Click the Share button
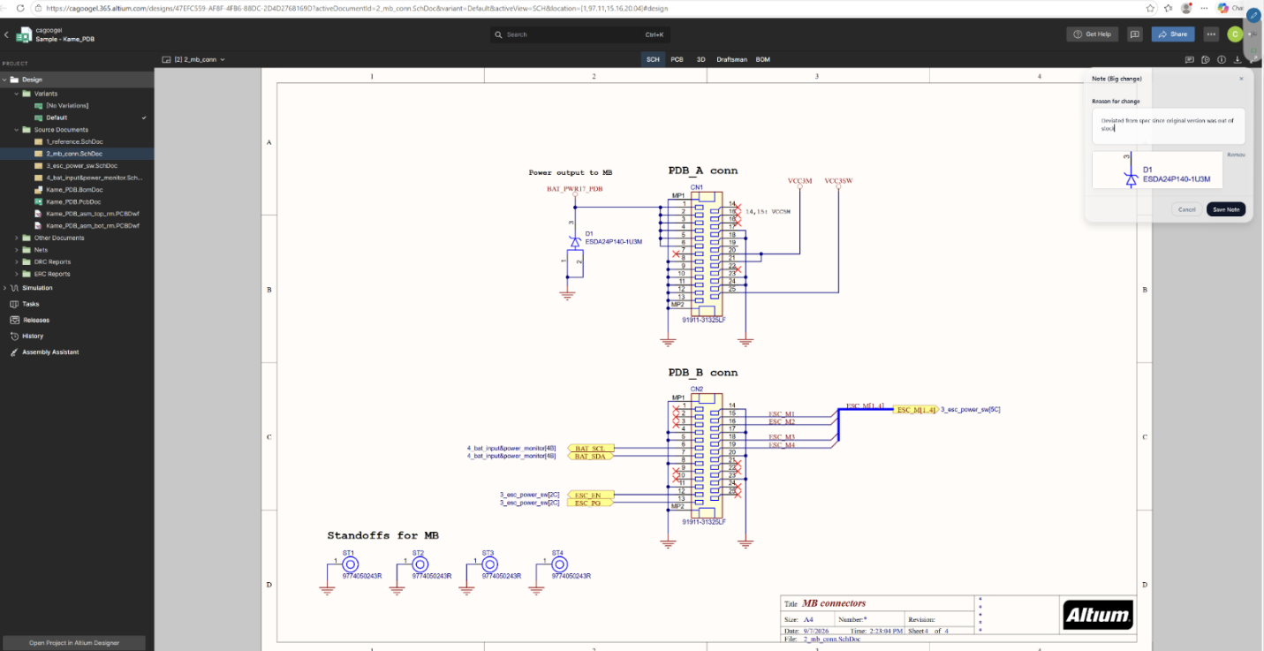 (x=1173, y=34)
